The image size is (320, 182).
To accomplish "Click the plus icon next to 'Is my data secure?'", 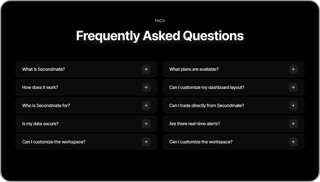I will [146, 124].
